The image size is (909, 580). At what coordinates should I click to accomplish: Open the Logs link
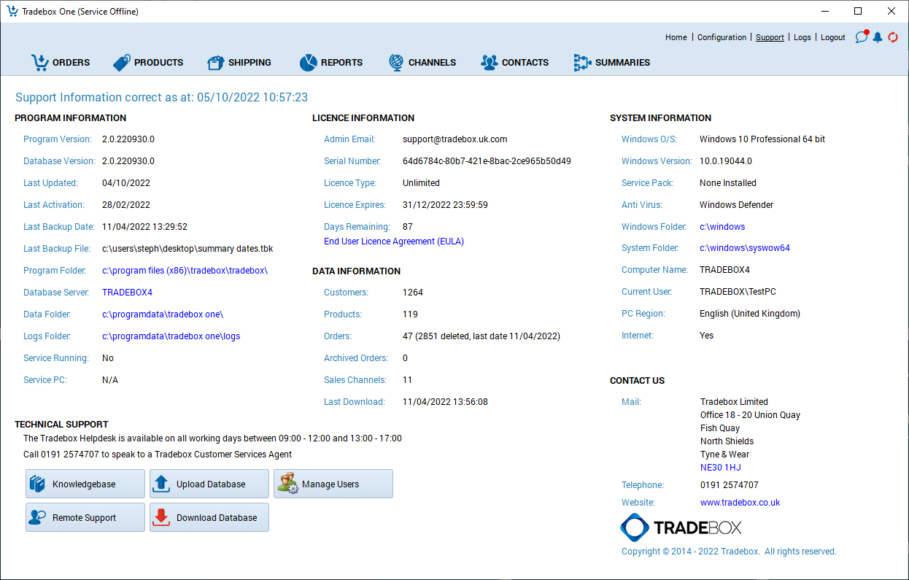(x=802, y=37)
